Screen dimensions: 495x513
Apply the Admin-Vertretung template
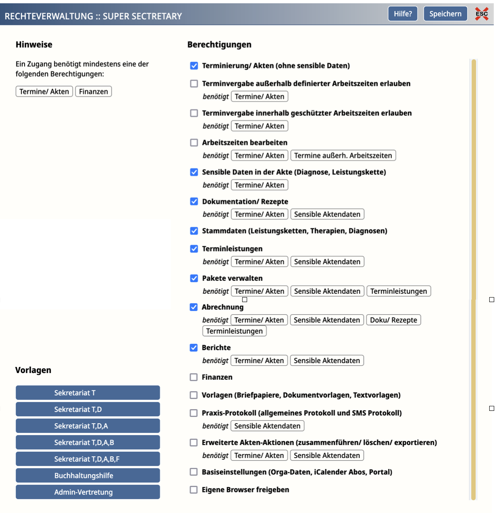click(88, 492)
